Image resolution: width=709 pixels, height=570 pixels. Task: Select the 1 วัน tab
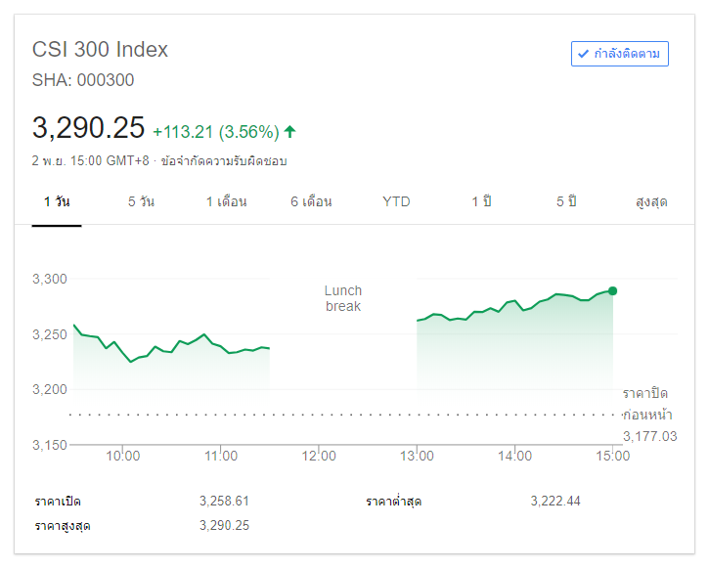[x=57, y=201]
